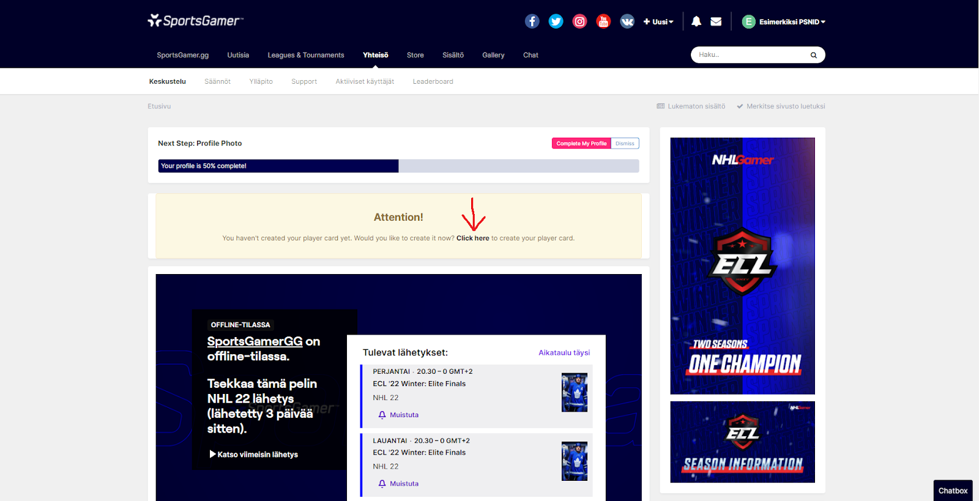Click the profile completion progress bar

pos(398,166)
